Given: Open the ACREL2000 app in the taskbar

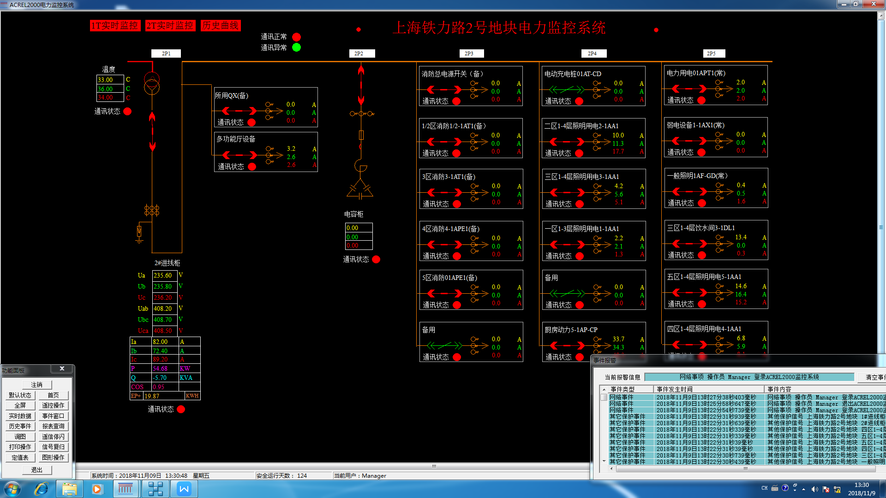Looking at the screenshot, I should [126, 489].
